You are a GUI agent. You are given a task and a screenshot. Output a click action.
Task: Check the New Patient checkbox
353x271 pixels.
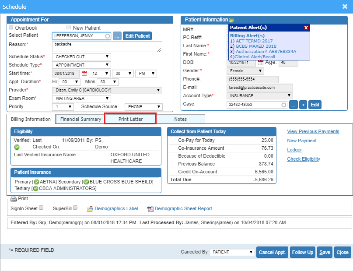69,28
